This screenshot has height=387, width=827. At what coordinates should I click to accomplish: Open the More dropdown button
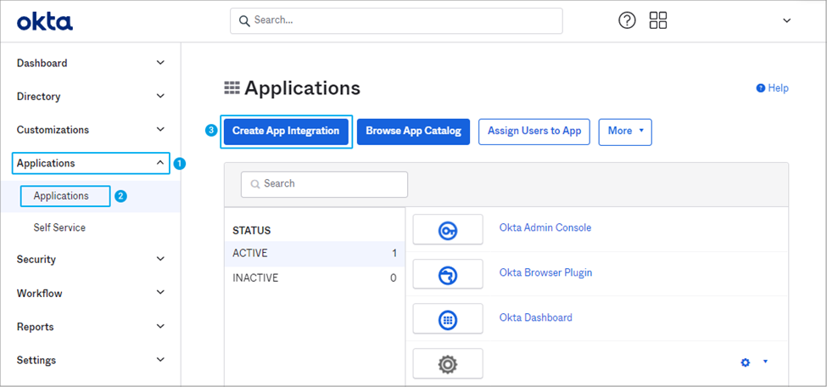tap(625, 131)
